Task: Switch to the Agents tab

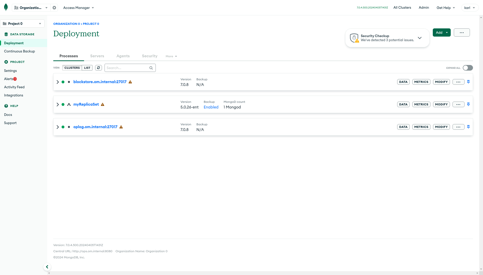Action: click(x=123, y=56)
